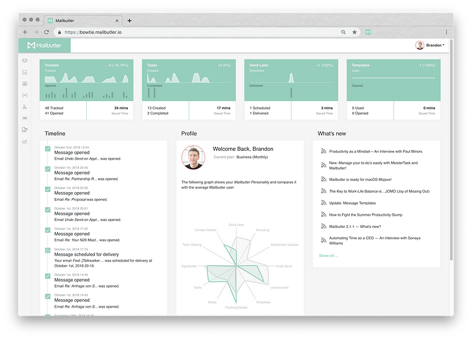Open the notes page icon in sidebar
The image size is (472, 340).
point(25,84)
